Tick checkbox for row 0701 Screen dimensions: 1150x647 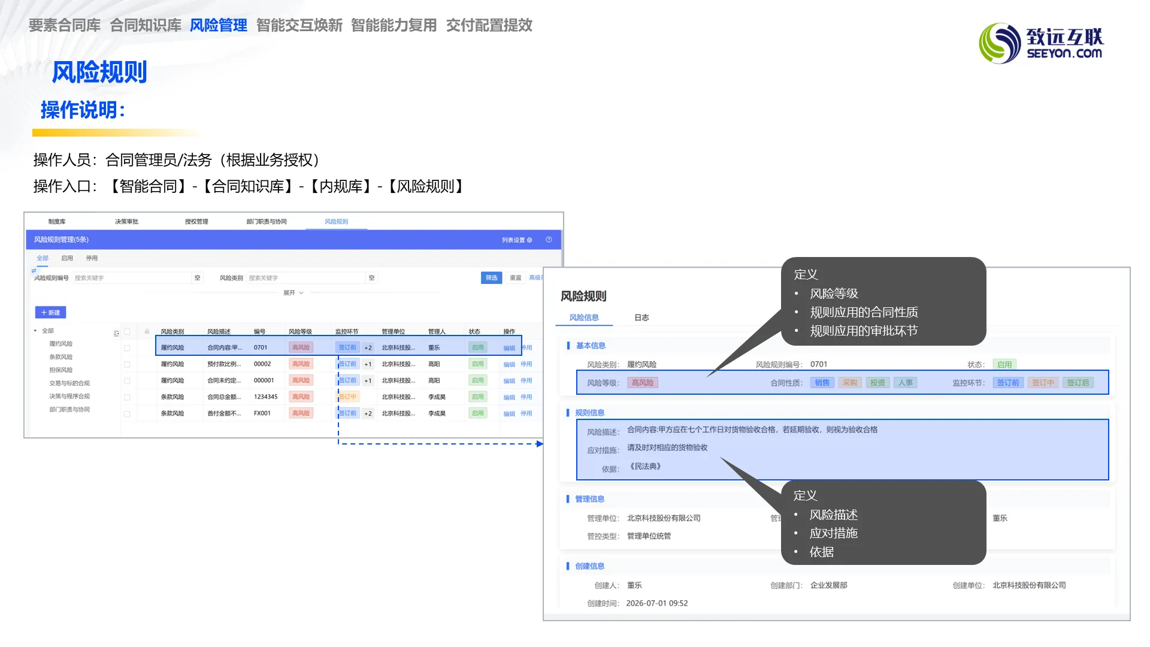pos(127,348)
